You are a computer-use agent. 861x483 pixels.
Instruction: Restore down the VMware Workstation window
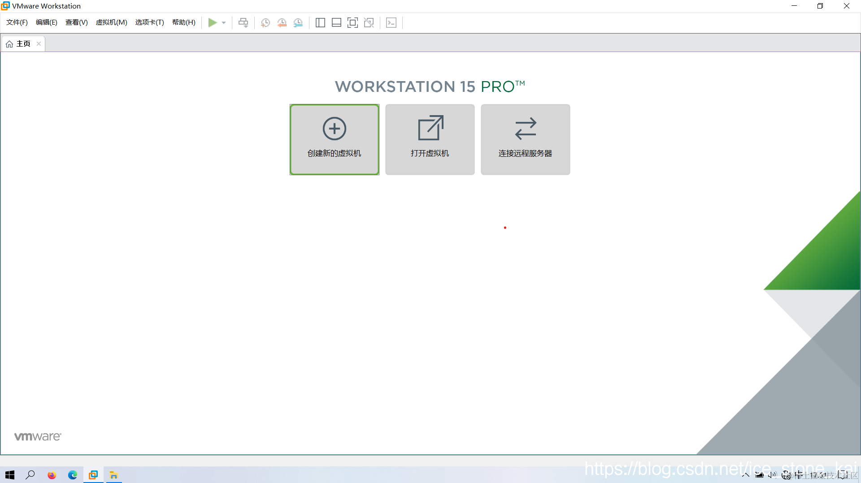(x=820, y=6)
